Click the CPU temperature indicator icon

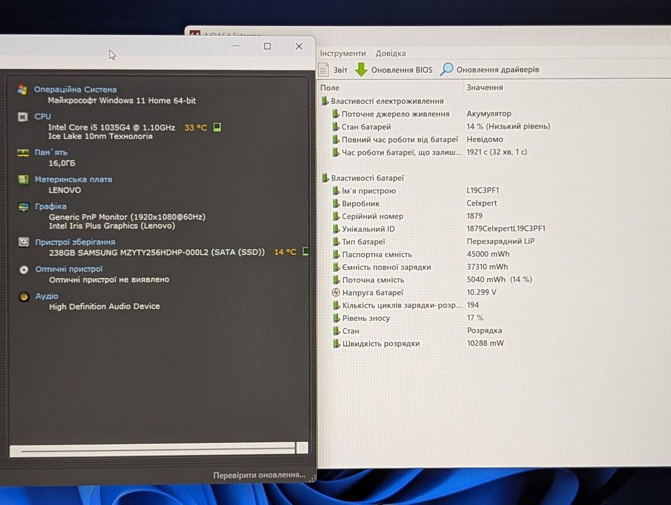[218, 127]
